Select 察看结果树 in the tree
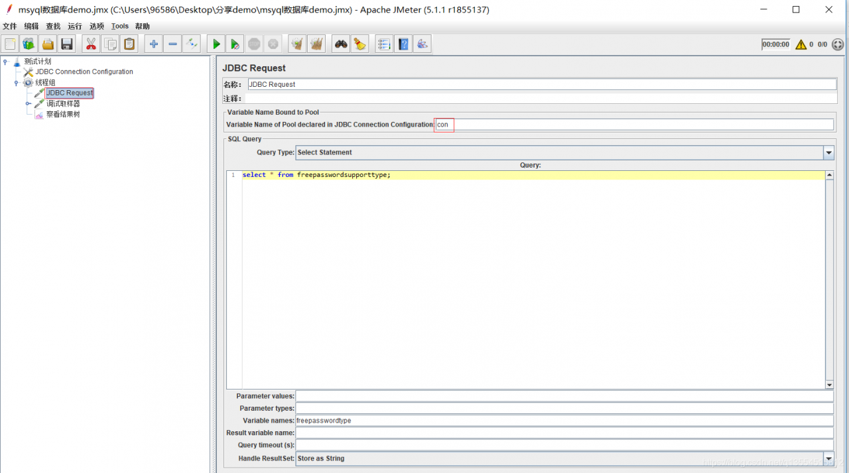This screenshot has width=849, height=473. click(x=63, y=115)
